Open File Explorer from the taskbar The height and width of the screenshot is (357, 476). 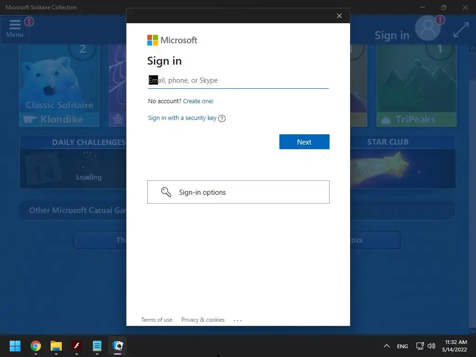pyautogui.click(x=56, y=346)
